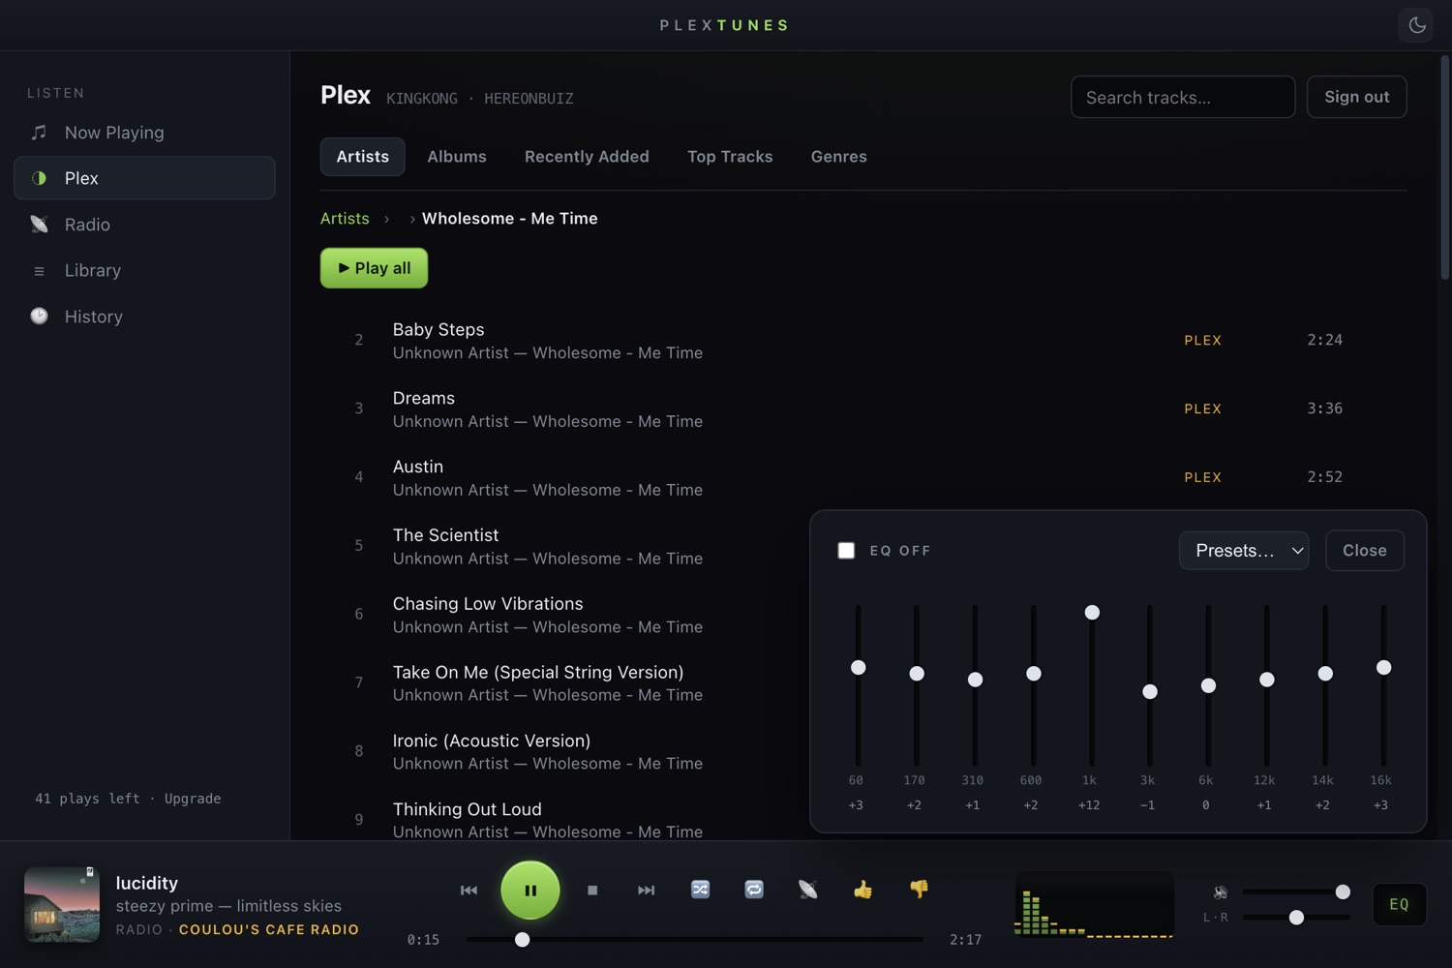
Task: Give the track a thumbs up
Action: pyautogui.click(x=862, y=889)
